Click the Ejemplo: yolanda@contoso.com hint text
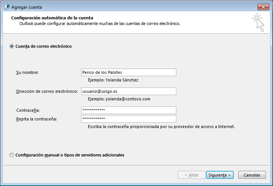 point(119,99)
